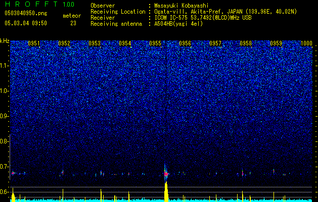Click the date stamp 05.03.04 09:50
318x202 pixels.
[x=26, y=23]
